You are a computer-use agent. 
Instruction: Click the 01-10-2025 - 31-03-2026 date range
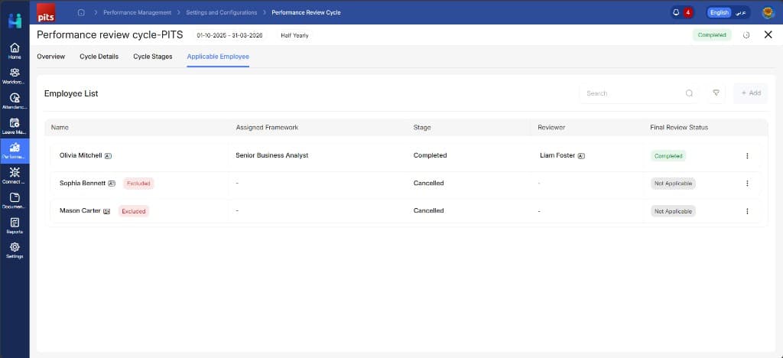pos(229,35)
